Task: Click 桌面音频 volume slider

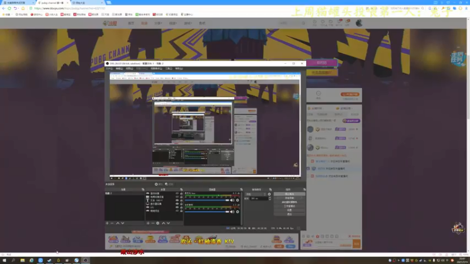Action: click(207, 212)
